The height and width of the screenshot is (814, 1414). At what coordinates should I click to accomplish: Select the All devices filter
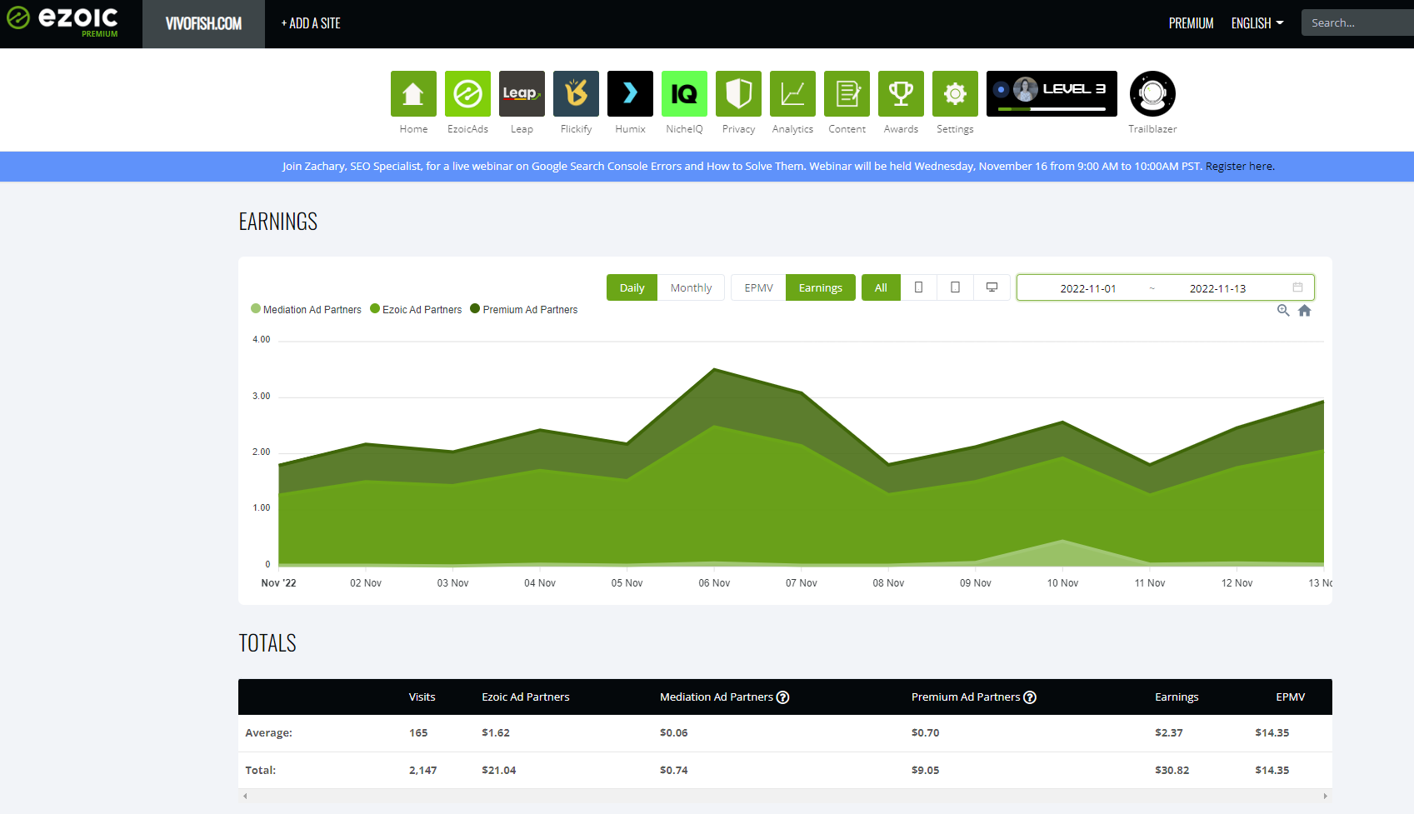click(x=881, y=287)
